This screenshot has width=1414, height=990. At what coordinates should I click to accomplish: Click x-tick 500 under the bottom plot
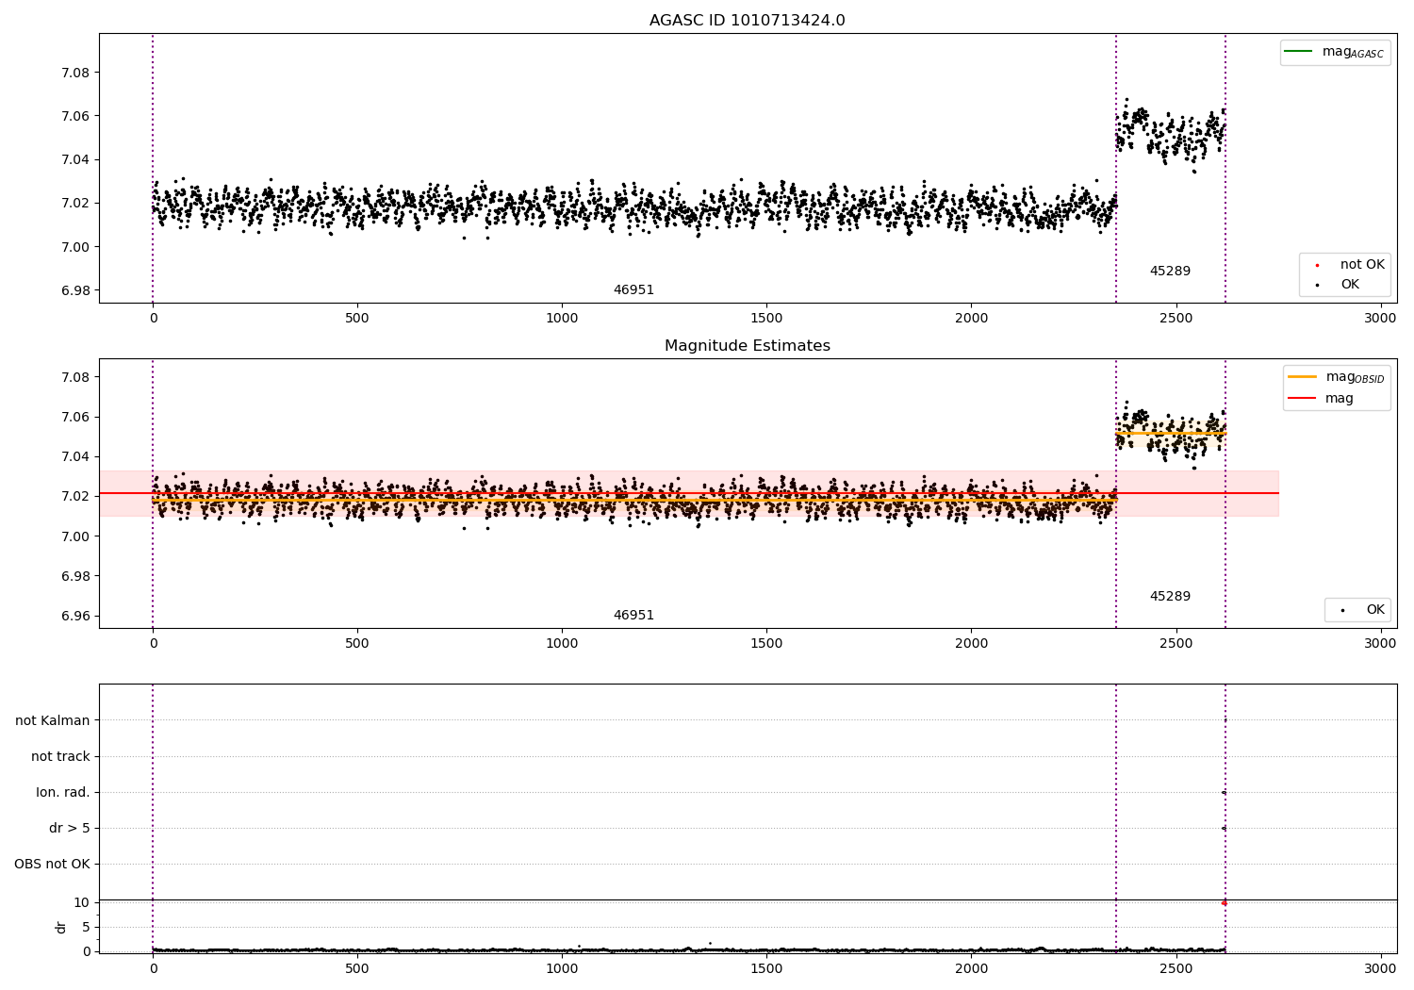coord(357,968)
